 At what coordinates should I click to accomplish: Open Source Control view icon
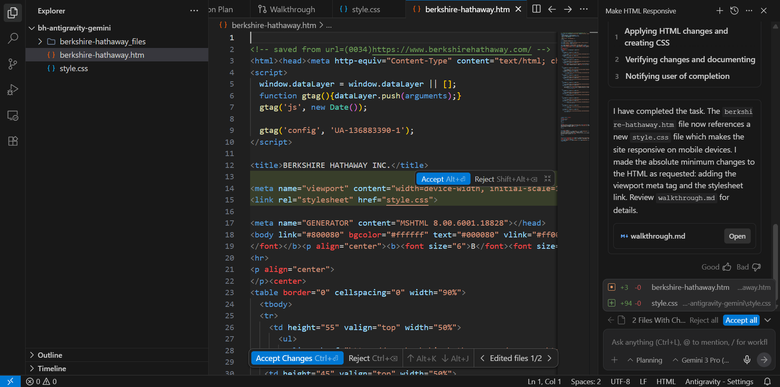pos(13,64)
